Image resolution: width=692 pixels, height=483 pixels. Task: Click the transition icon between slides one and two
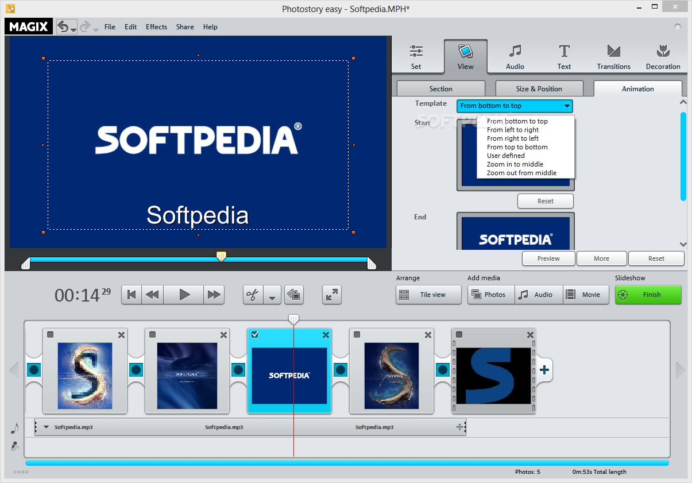tap(136, 370)
